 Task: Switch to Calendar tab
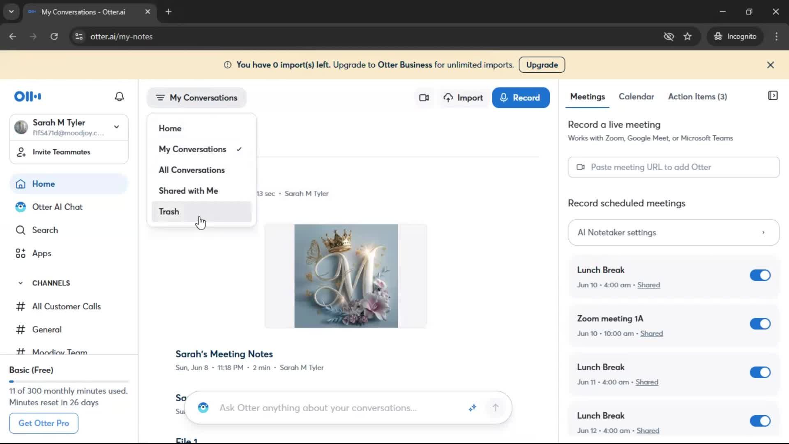pyautogui.click(x=636, y=97)
